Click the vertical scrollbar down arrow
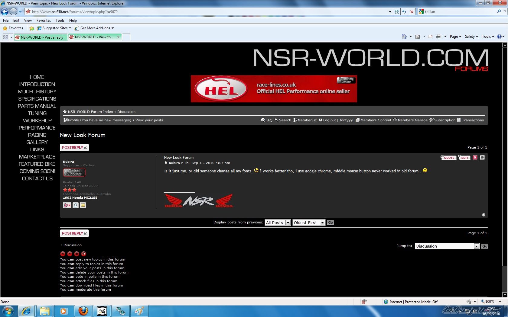508x317 pixels. coord(505,295)
